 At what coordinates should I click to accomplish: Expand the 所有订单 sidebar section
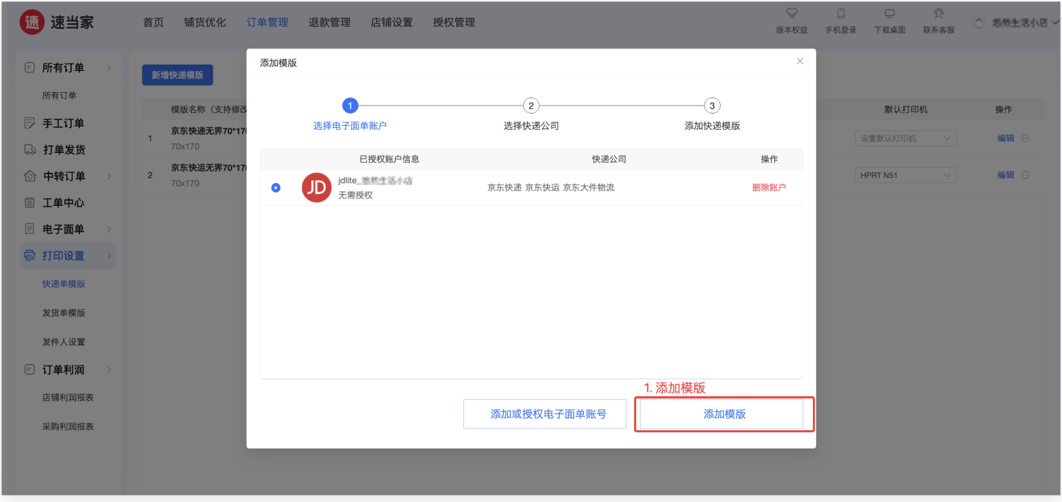108,68
